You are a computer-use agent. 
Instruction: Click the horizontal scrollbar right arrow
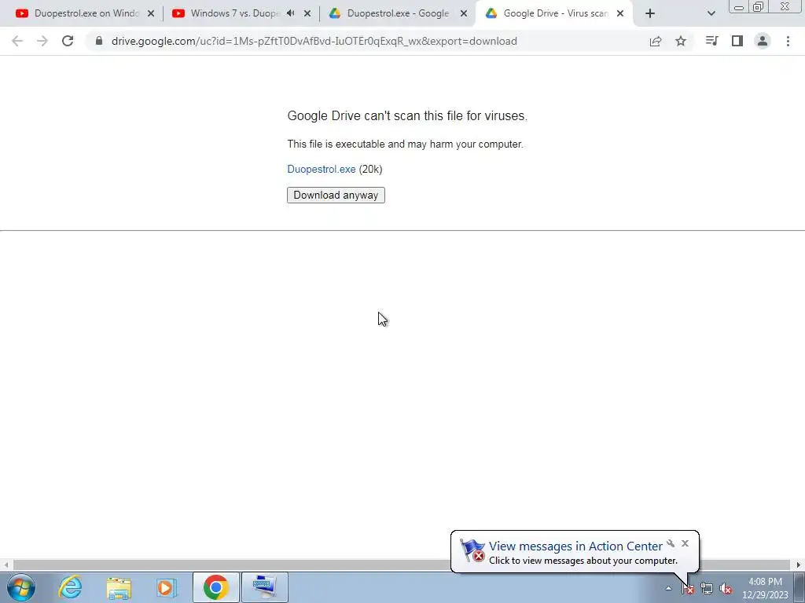coord(799,565)
